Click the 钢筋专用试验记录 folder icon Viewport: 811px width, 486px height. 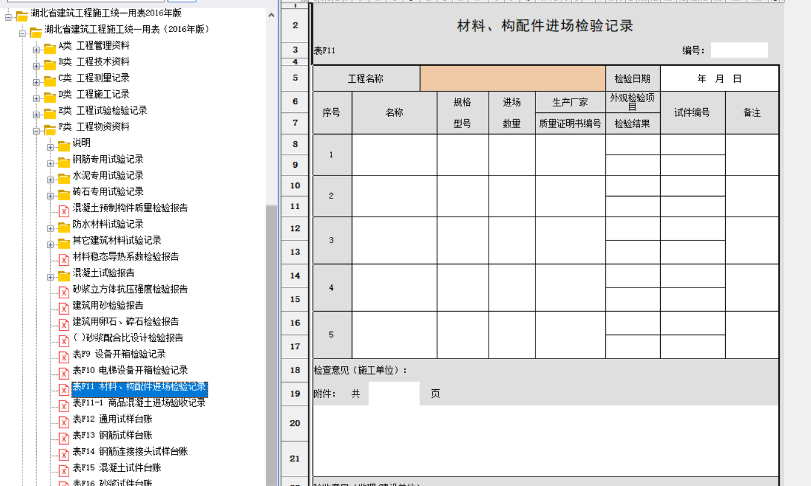64,162
